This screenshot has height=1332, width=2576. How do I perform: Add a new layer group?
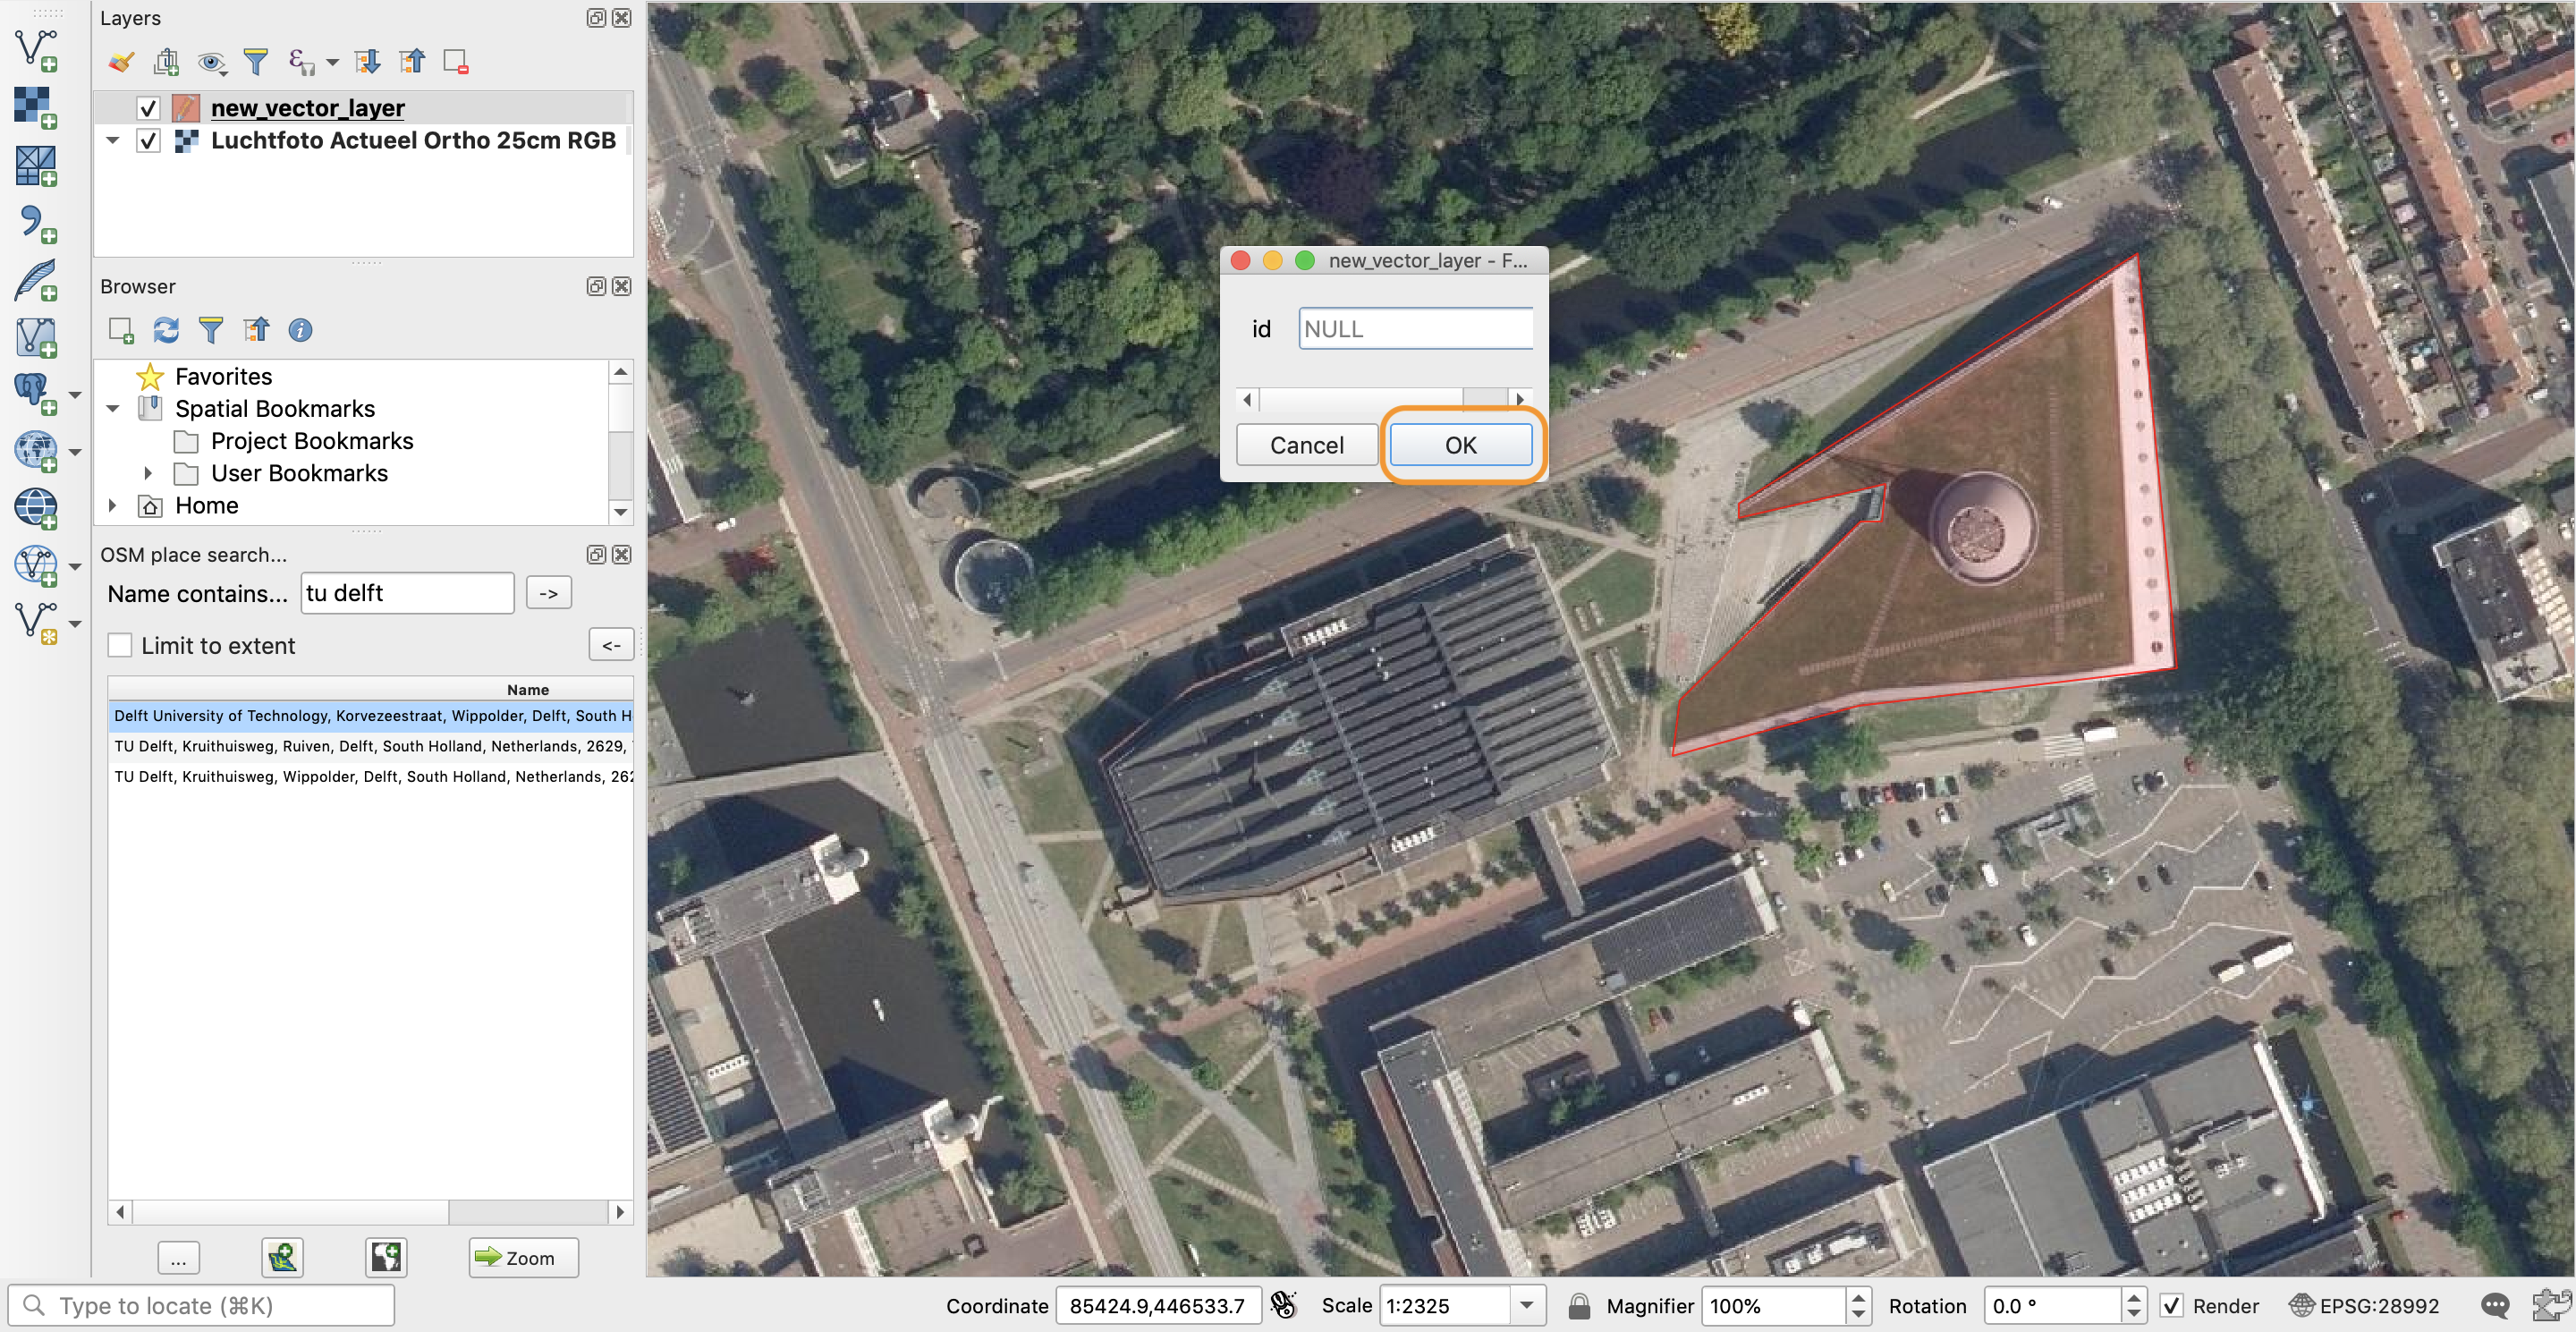[x=166, y=61]
